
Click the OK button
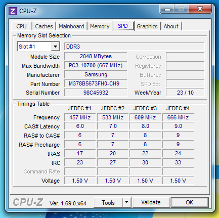click(190, 202)
